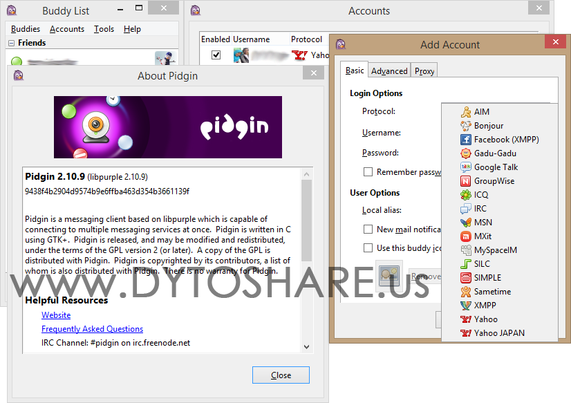
Task: Pick the Google Talk protocol icon
Action: tap(465, 167)
